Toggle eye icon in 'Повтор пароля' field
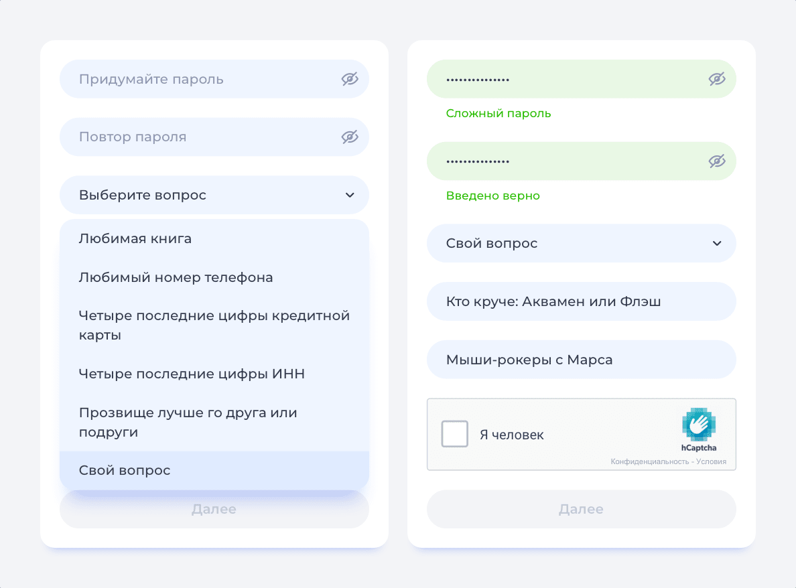 click(x=350, y=137)
